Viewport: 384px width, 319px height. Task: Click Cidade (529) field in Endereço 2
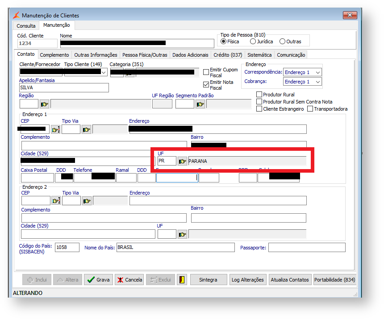coord(88,234)
